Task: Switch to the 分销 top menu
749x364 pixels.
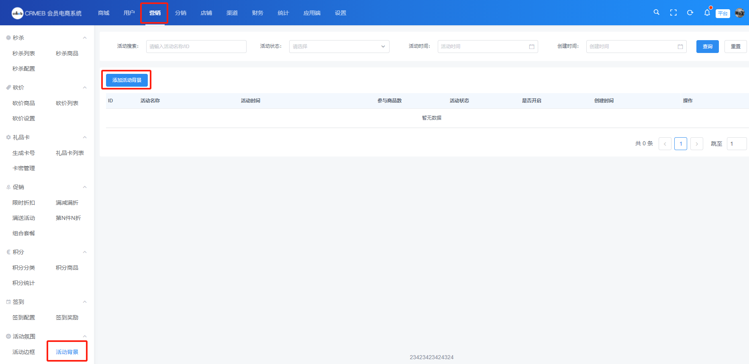Action: point(180,13)
